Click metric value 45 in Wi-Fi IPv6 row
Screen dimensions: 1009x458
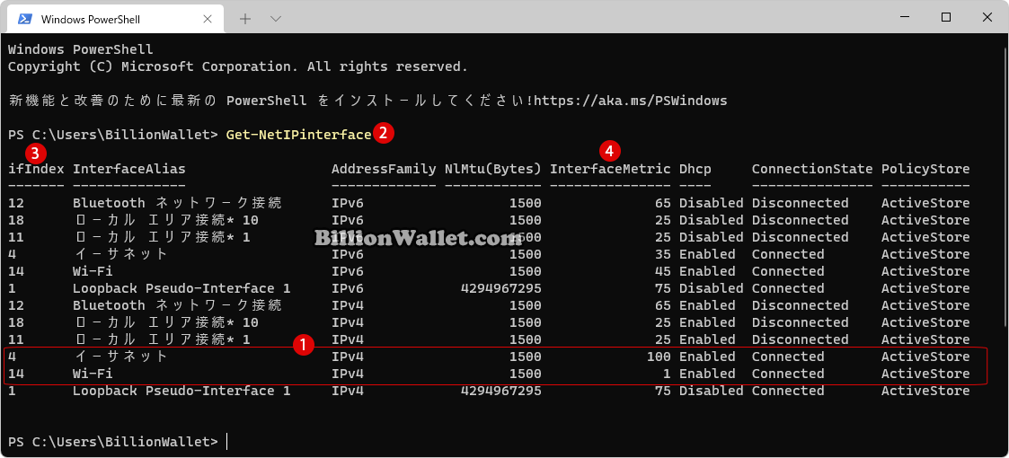coord(662,271)
